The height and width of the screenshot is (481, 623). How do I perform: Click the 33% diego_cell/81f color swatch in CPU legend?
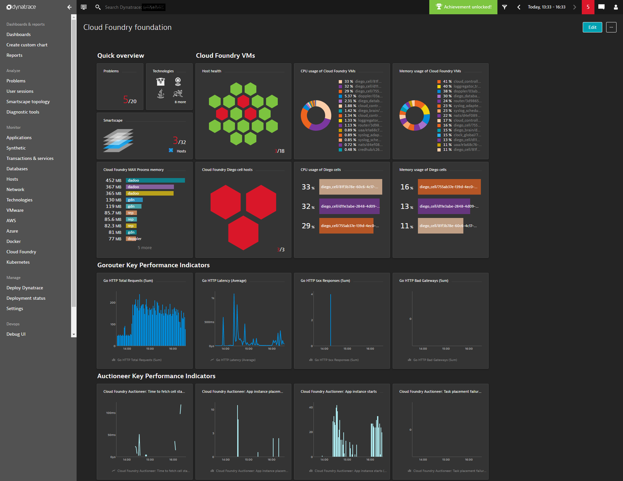pos(340,82)
